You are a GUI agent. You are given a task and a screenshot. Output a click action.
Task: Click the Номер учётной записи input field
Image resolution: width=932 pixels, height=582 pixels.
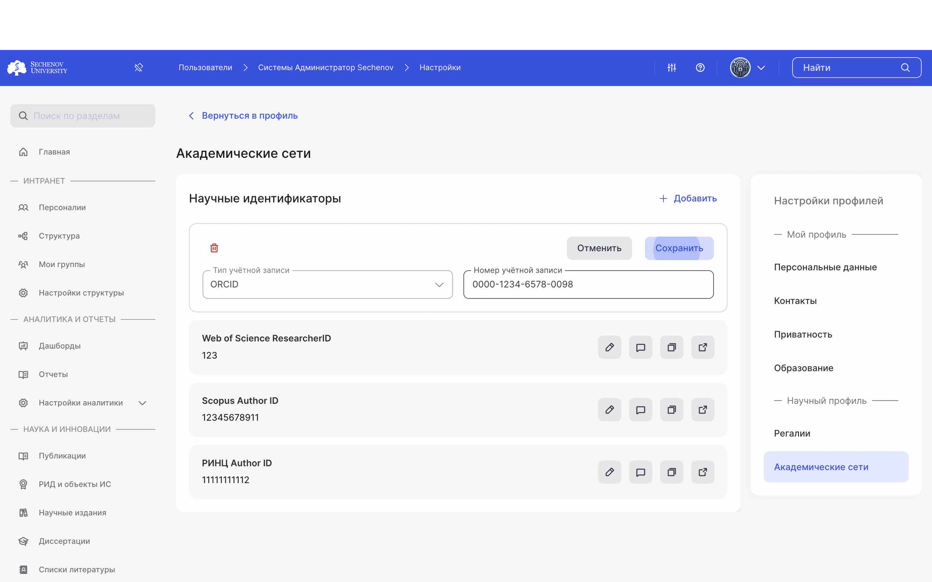pos(588,284)
